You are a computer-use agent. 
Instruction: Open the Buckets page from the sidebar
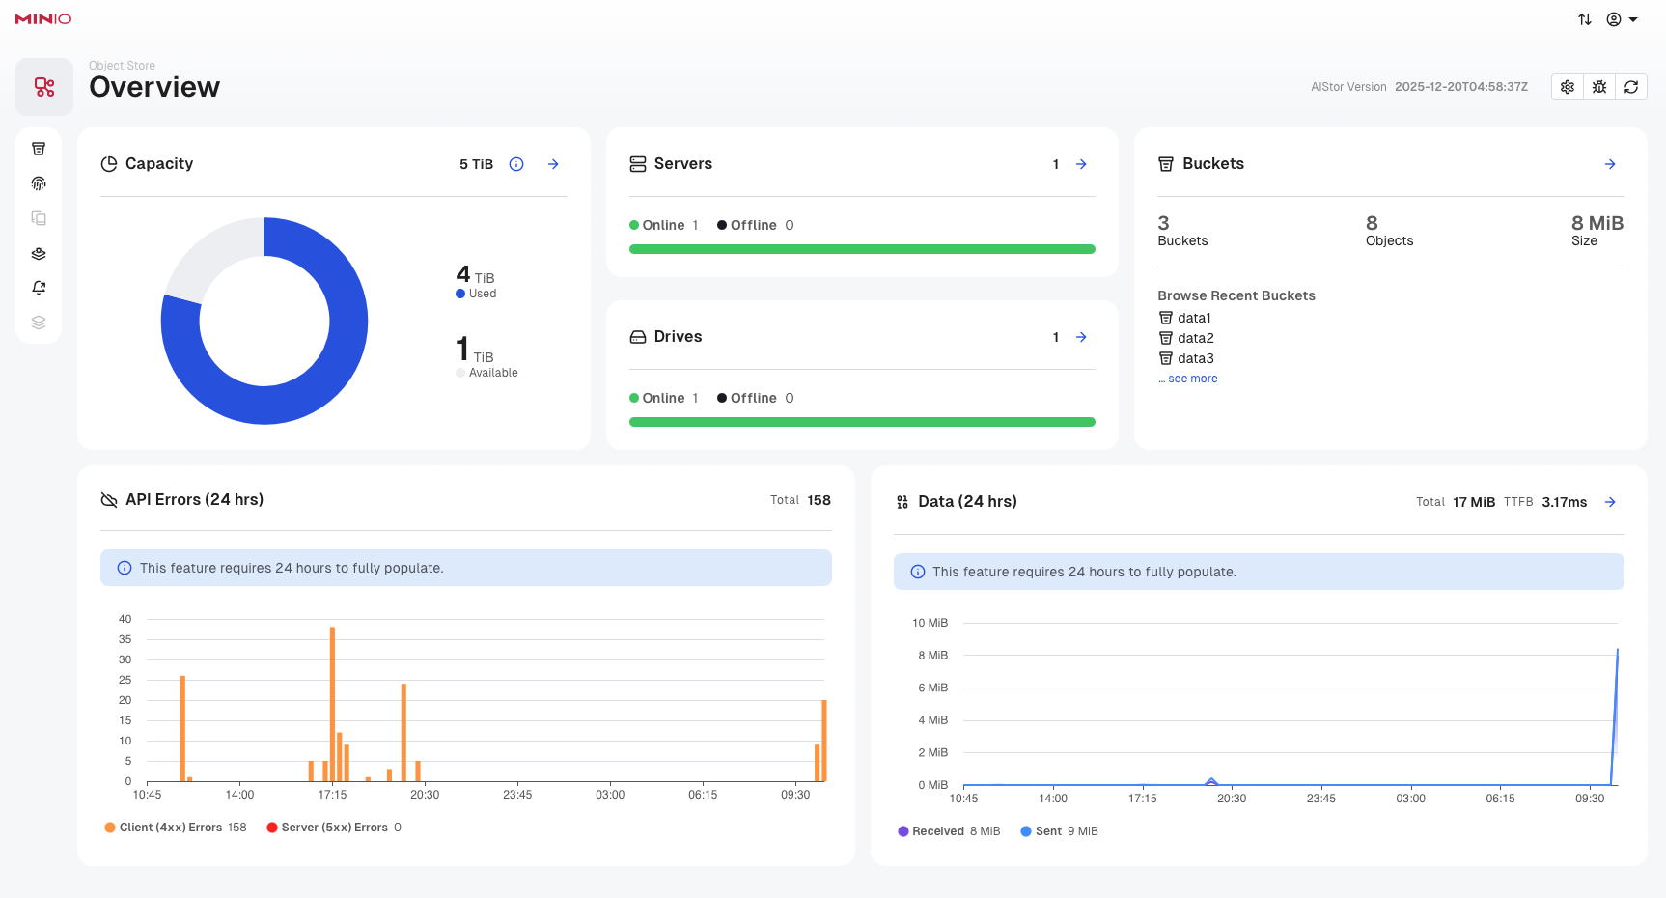point(39,149)
